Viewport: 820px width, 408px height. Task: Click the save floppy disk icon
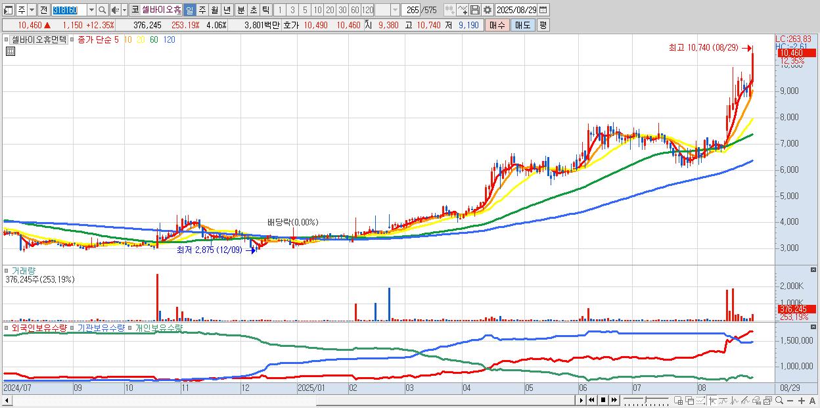475,10
